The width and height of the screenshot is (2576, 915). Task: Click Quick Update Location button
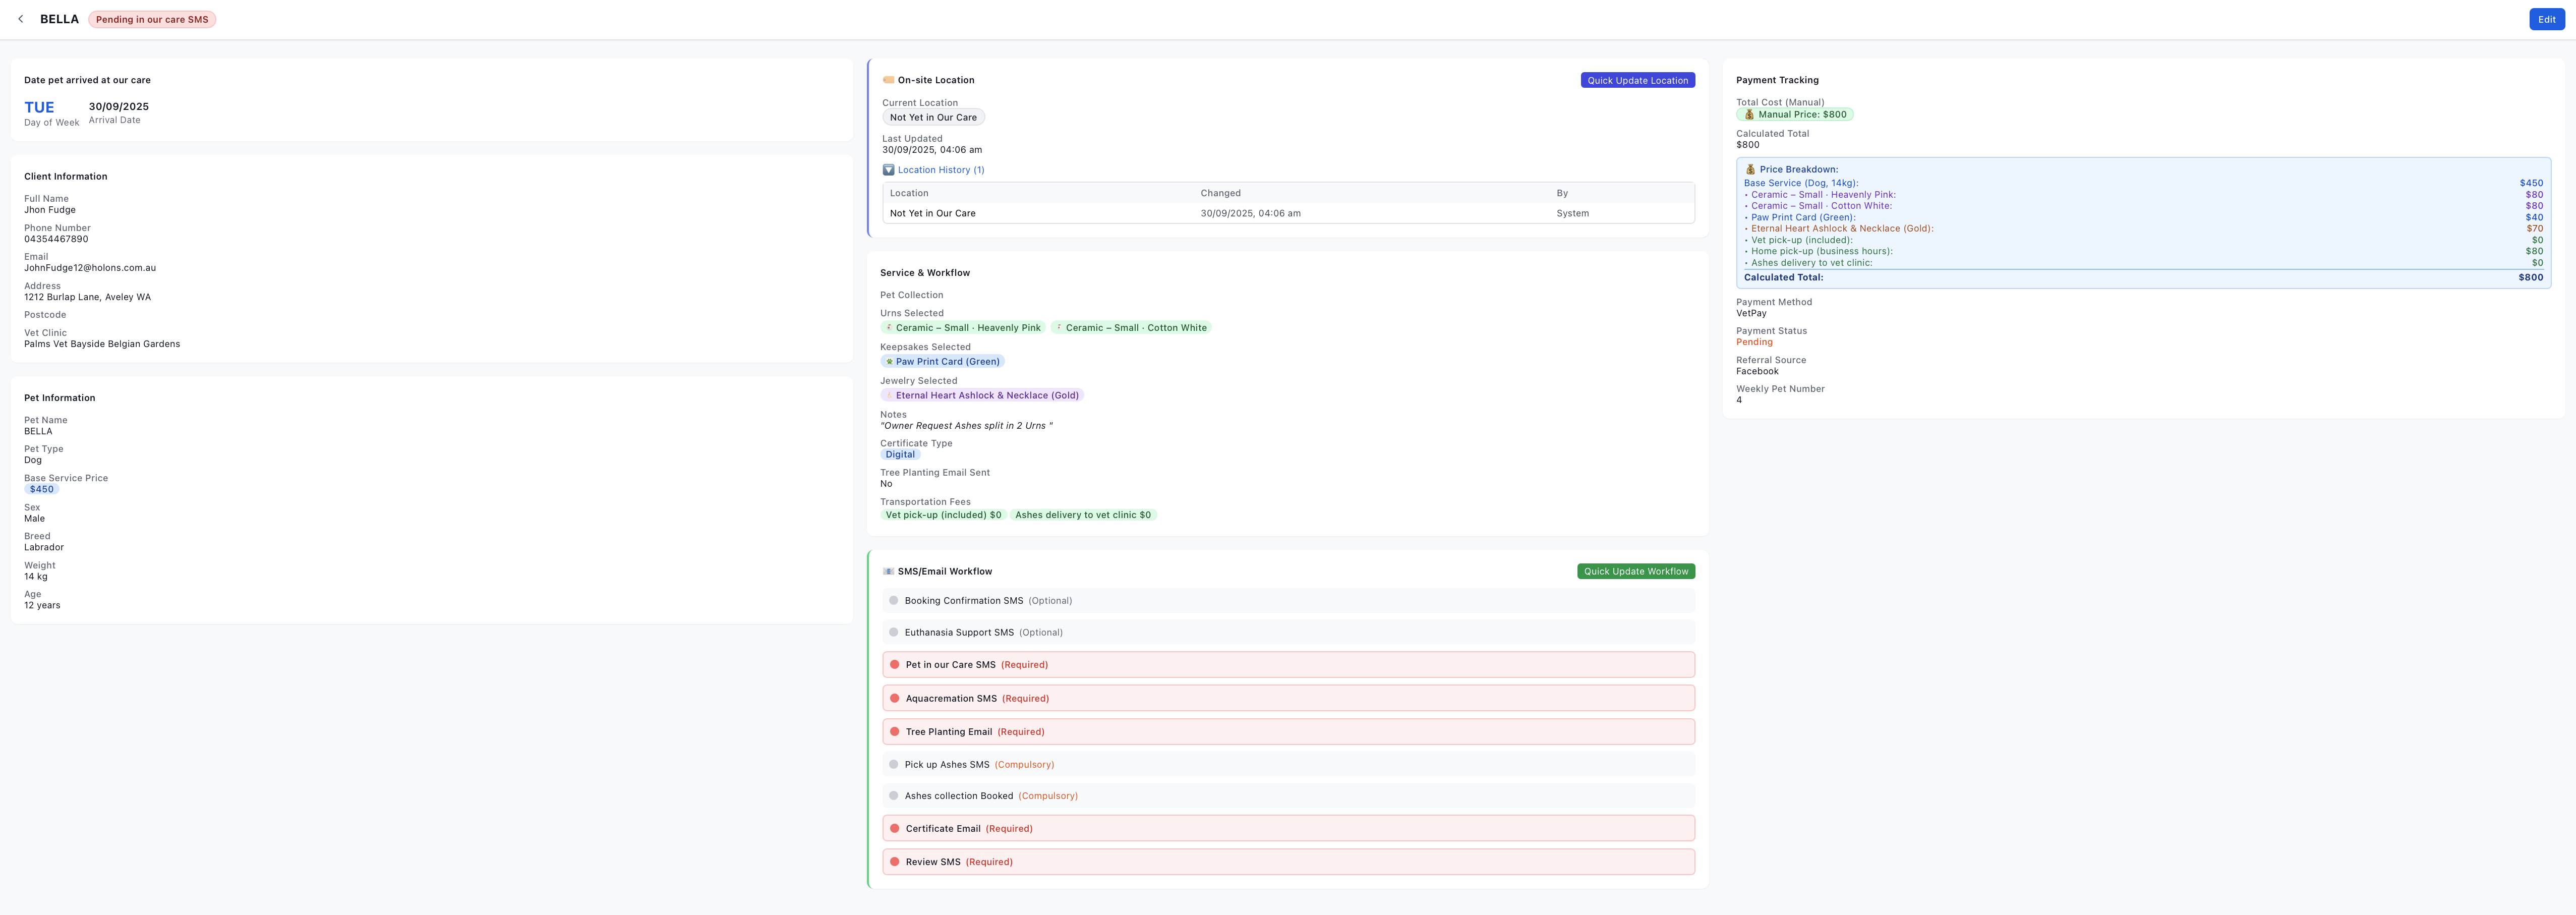(x=1637, y=80)
